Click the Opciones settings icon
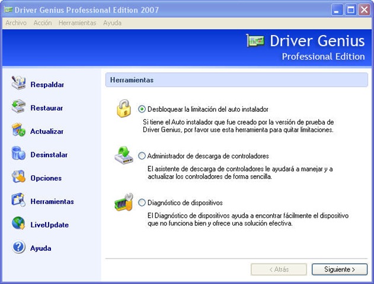 click(18, 176)
